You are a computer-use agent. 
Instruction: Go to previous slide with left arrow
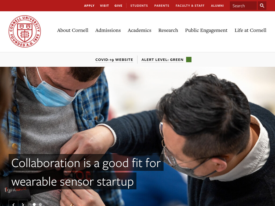tap(13, 204)
